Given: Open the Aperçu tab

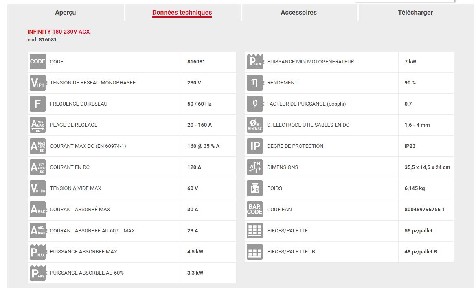Looking at the screenshot, I should pos(66,13).
